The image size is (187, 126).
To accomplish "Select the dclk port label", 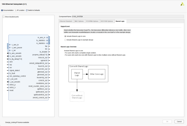I will (11, 62).
